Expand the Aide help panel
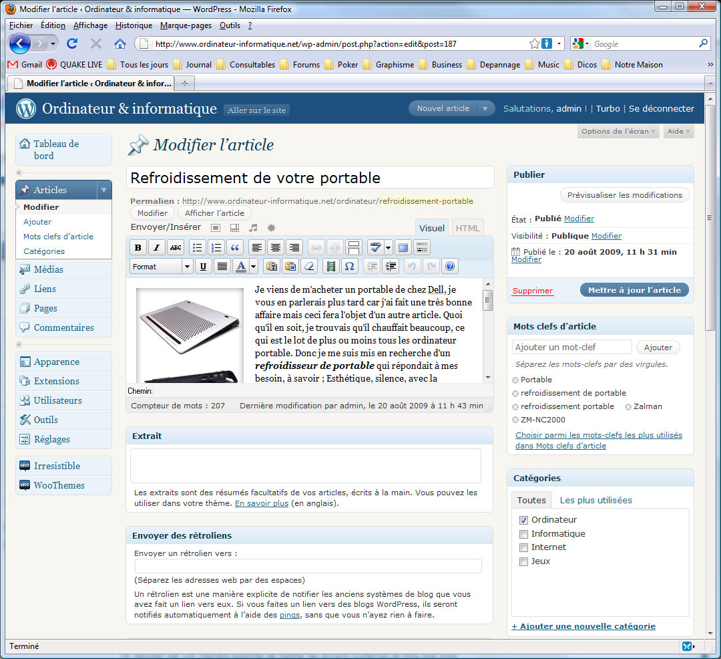 (x=679, y=131)
